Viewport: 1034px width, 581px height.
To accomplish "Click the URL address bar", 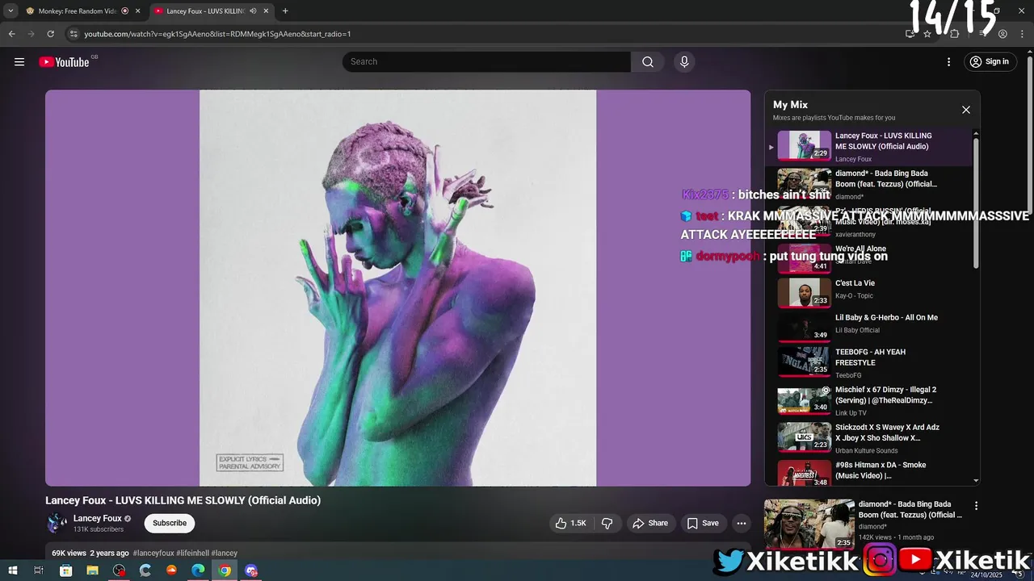I will click(x=485, y=34).
